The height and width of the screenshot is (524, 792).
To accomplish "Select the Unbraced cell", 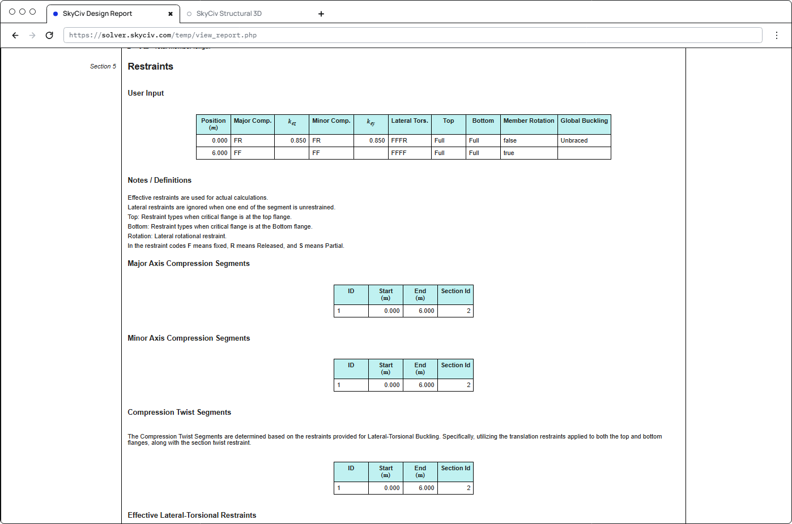I will point(584,140).
